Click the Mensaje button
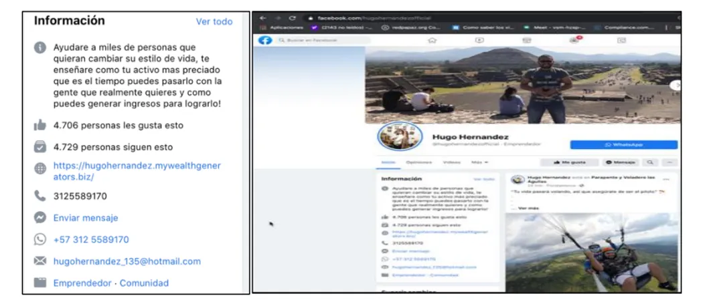Viewport: 705px width, 302px height. [620, 162]
